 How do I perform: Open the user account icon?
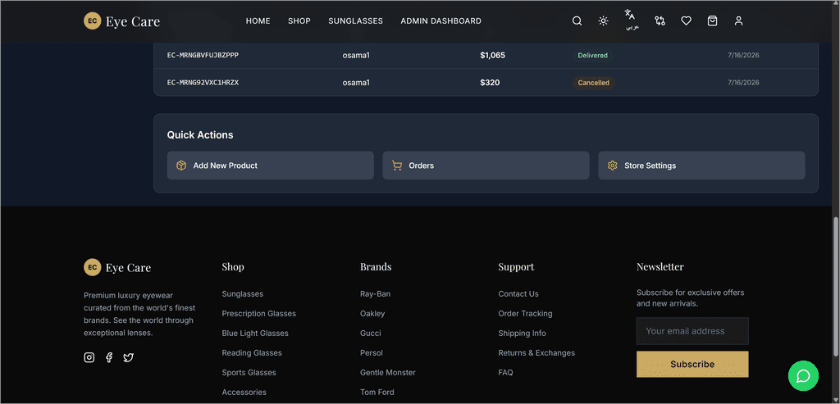coord(739,20)
